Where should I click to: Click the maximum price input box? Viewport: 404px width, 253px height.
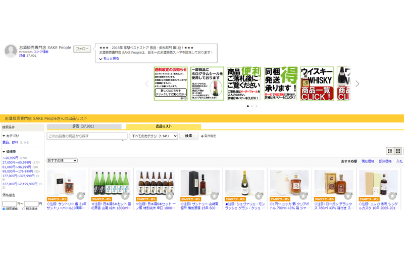pos(31,204)
